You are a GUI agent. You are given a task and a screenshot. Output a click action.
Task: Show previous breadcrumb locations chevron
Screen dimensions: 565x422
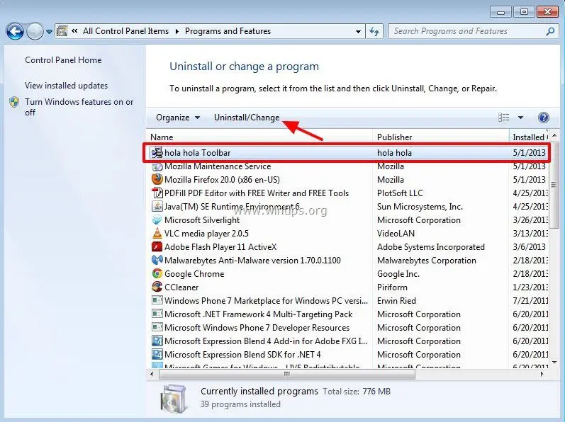(74, 31)
